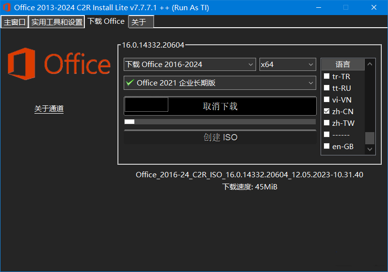388x272 pixels.
Task: Follow the 关于通道 link
Action: tap(49, 109)
